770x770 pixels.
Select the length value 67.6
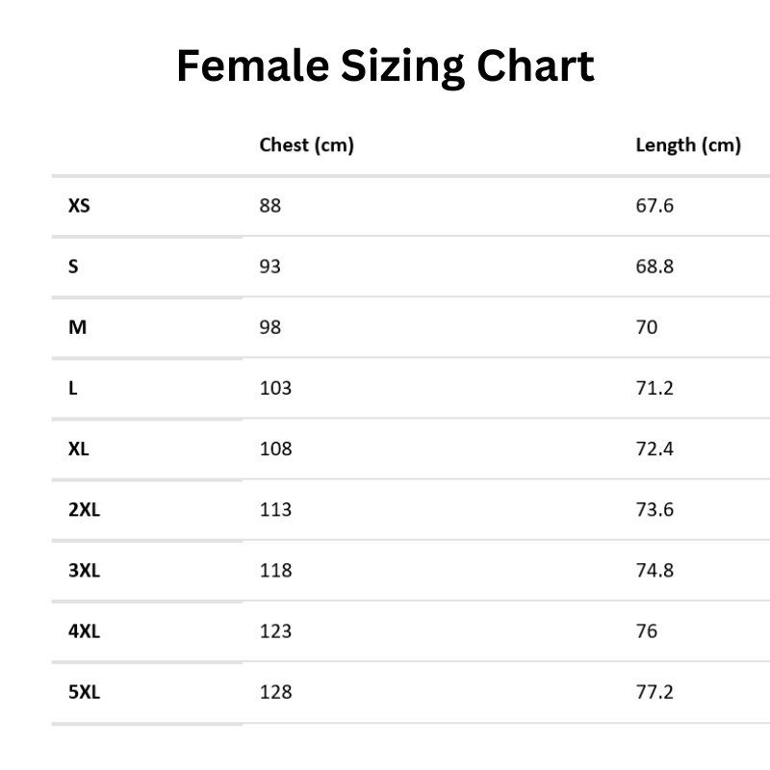pos(654,205)
